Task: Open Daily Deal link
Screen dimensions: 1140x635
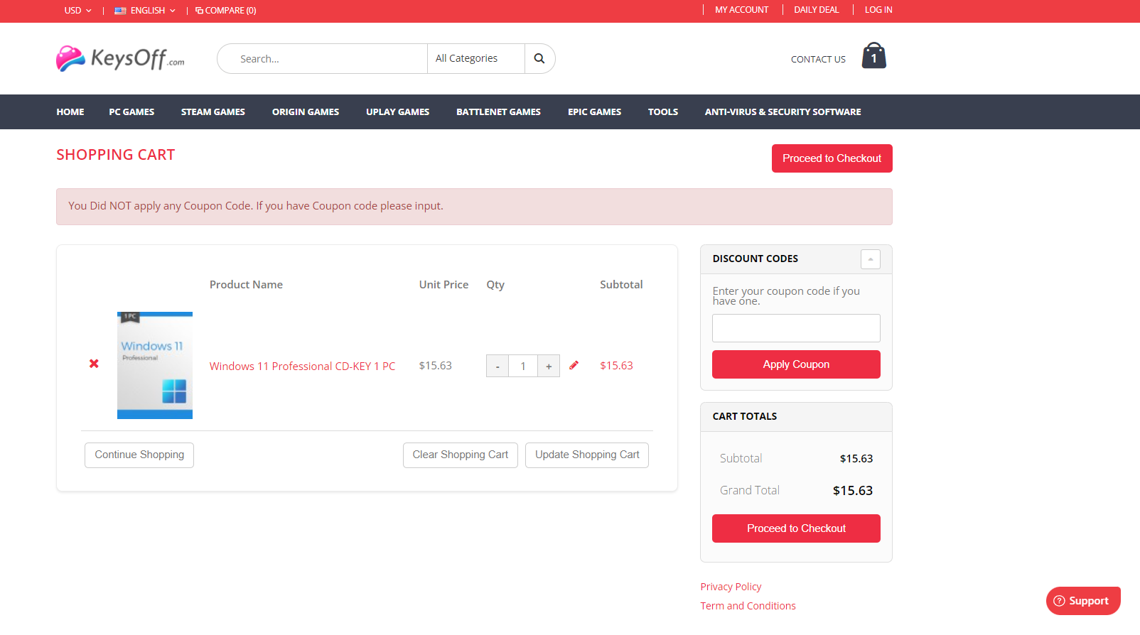Action: coord(817,10)
